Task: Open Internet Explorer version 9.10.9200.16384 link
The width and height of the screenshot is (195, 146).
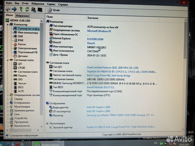Action: 95,39
